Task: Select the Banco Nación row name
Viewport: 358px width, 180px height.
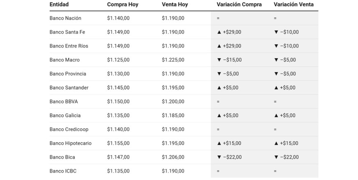Action: pos(65,18)
